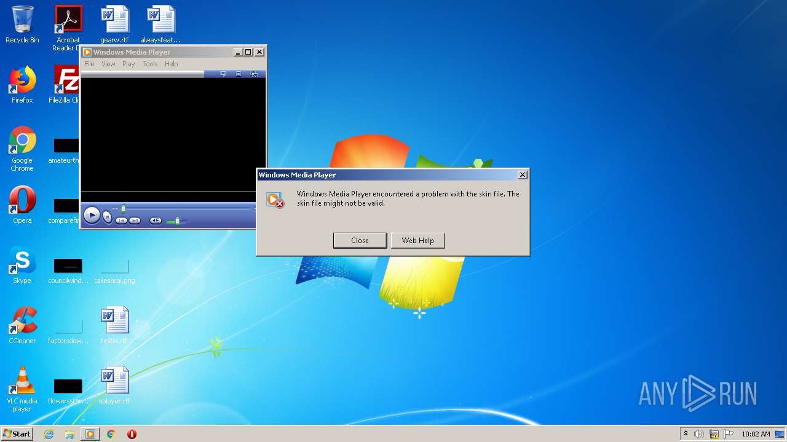Click the media player volume slider

pos(177,220)
